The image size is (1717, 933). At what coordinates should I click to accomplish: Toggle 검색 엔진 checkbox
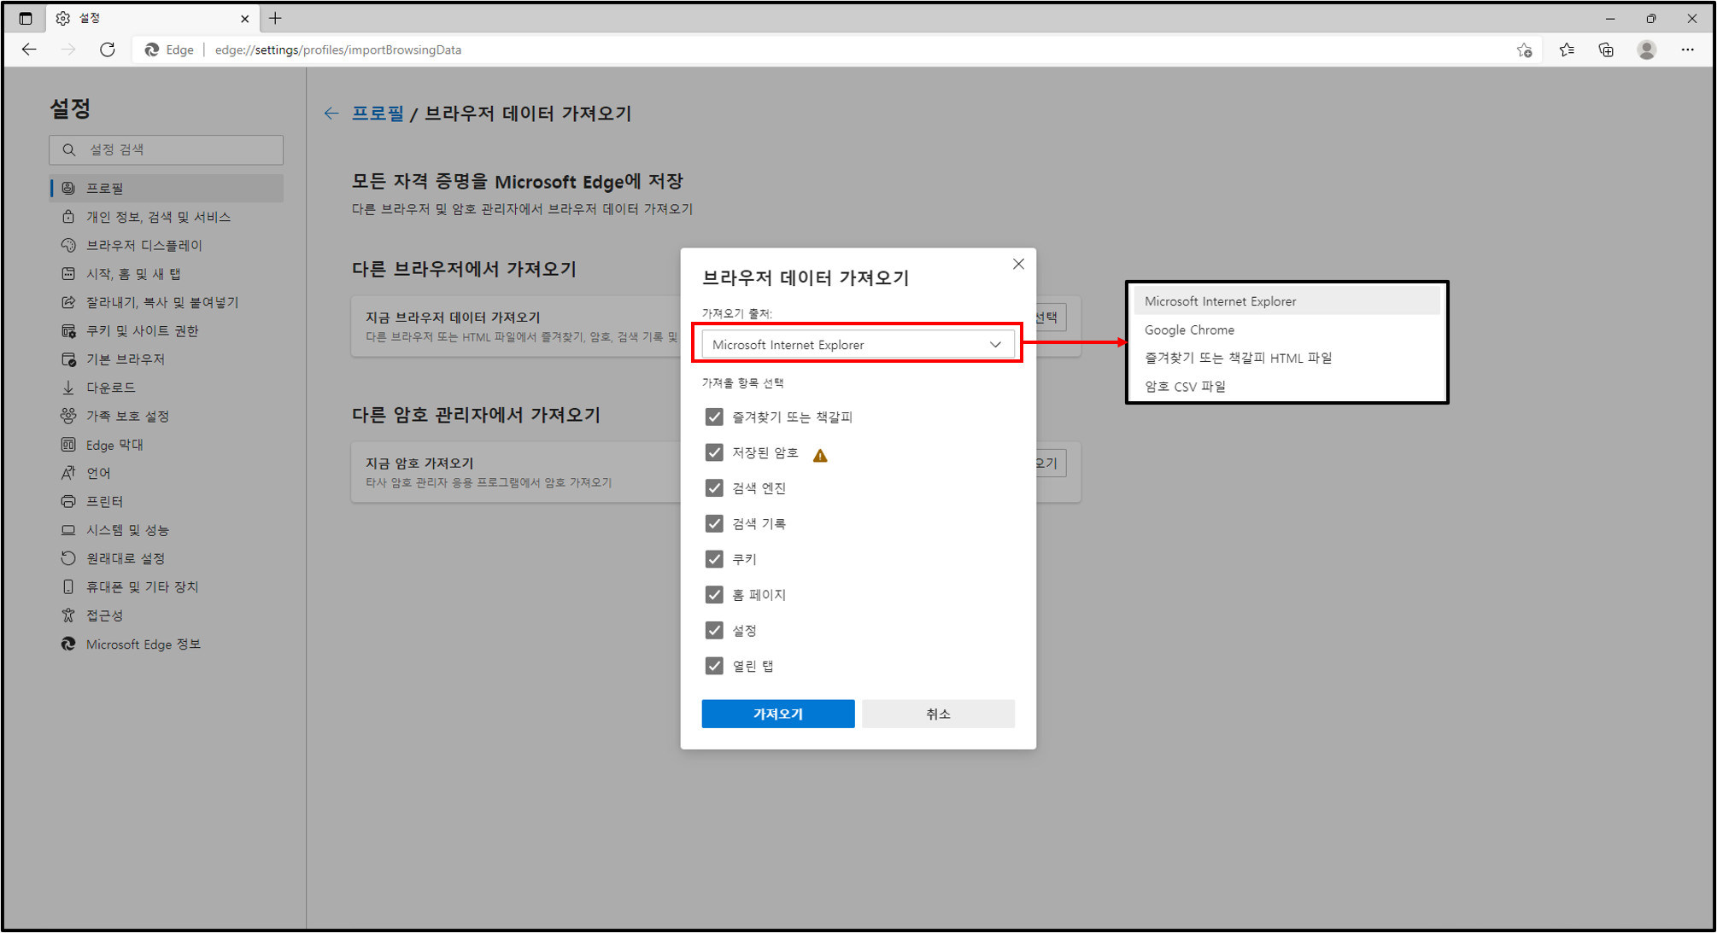(714, 487)
